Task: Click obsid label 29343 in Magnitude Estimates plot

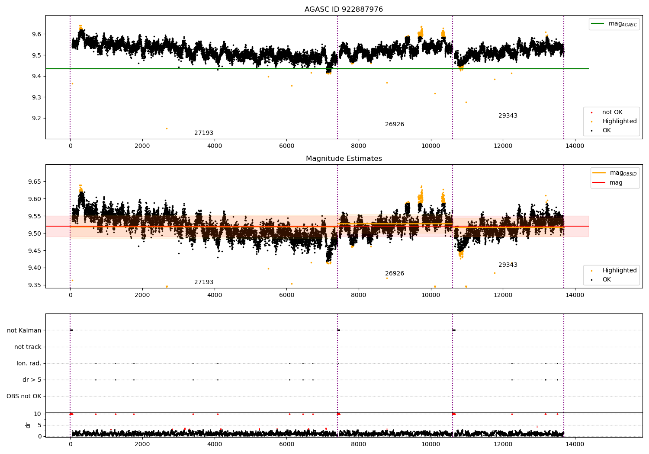Action: point(508,265)
